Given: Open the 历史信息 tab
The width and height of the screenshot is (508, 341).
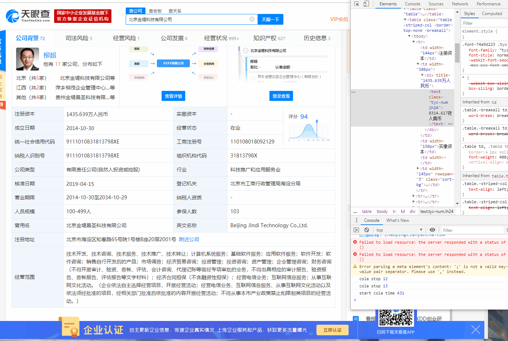Looking at the screenshot, I should click(317, 38).
